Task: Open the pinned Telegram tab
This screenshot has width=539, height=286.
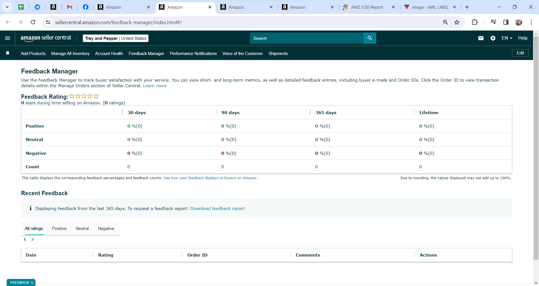Action: click(37, 7)
